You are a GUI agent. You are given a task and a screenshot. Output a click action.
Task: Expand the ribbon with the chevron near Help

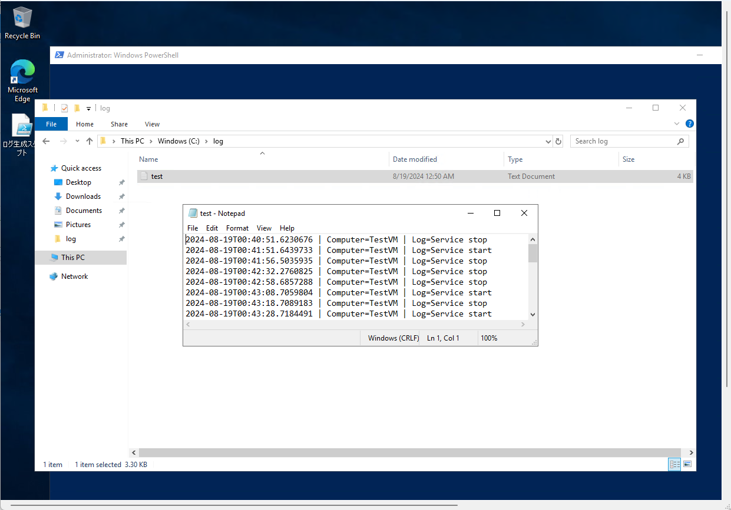(x=676, y=124)
